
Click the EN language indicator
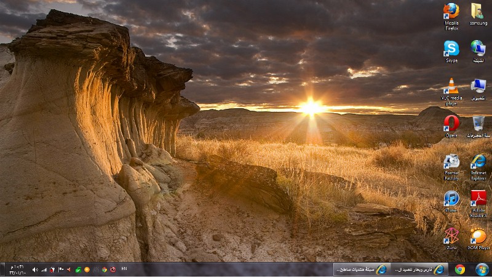click(124, 269)
